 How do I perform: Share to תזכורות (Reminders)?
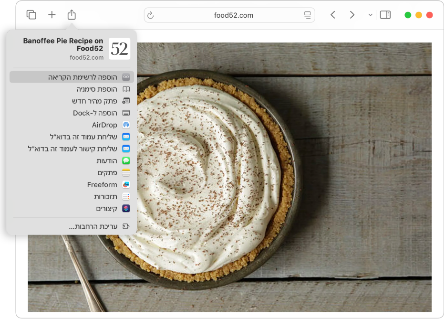coord(72,196)
